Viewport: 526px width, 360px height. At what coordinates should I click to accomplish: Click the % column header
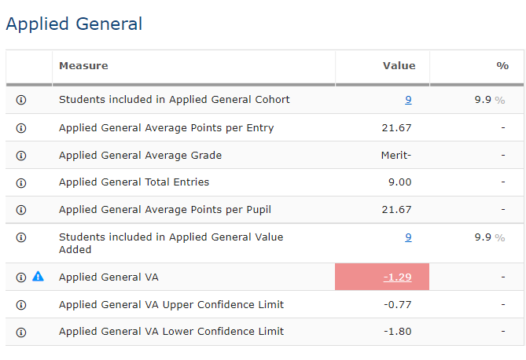pyautogui.click(x=502, y=66)
